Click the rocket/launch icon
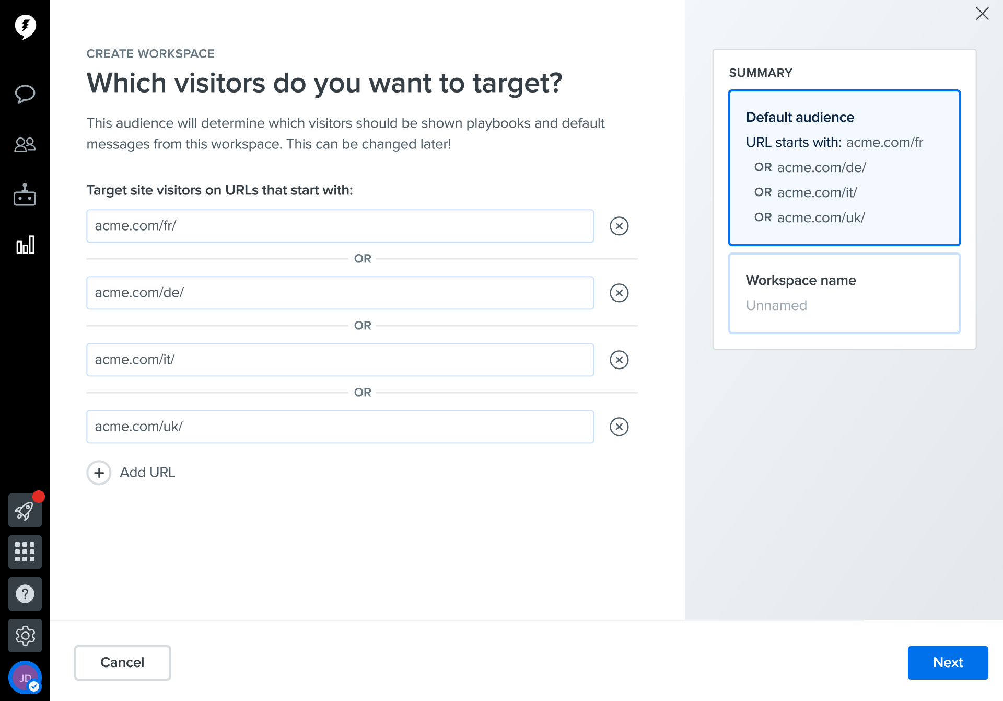Viewport: 1003px width, 701px height. click(25, 510)
